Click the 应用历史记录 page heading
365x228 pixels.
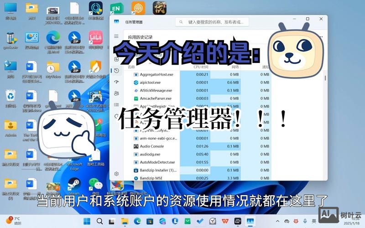[x=140, y=37]
